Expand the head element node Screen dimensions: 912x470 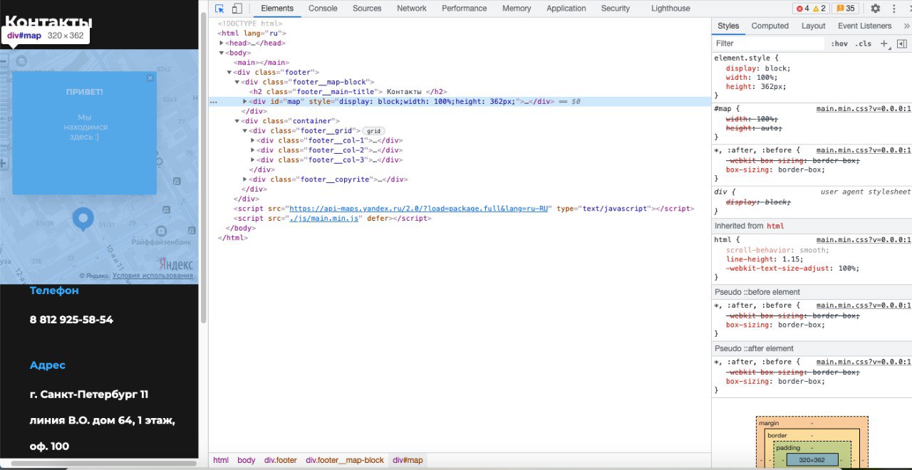tap(222, 43)
